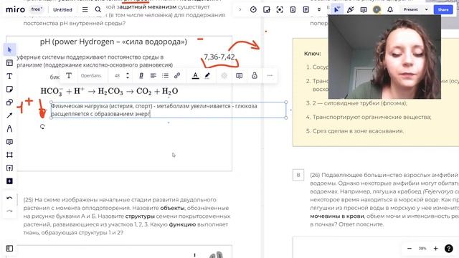
Task: Click the bicarbonate chemical equation
Action: (x=109, y=91)
